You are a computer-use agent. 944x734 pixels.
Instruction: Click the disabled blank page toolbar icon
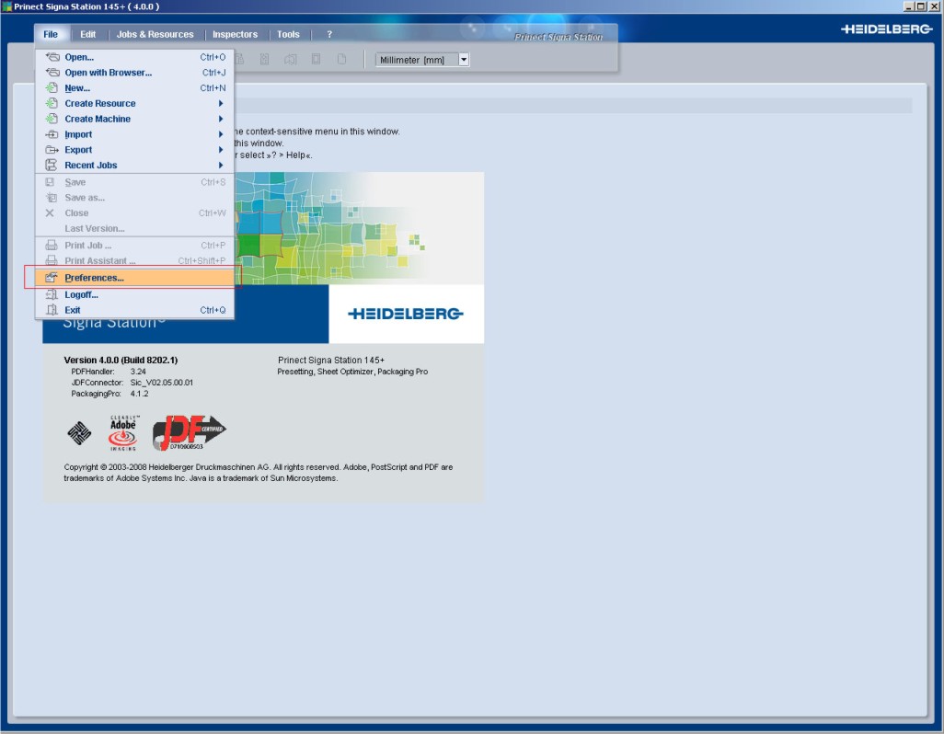(342, 60)
